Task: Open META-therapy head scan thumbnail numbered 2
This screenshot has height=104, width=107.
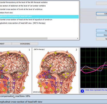Action: (x=56, y=71)
